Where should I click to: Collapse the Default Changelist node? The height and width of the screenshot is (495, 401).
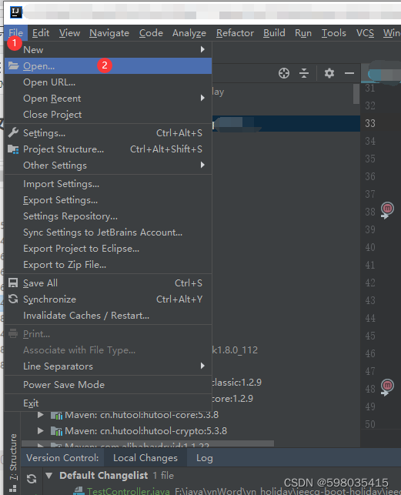[x=49, y=475]
